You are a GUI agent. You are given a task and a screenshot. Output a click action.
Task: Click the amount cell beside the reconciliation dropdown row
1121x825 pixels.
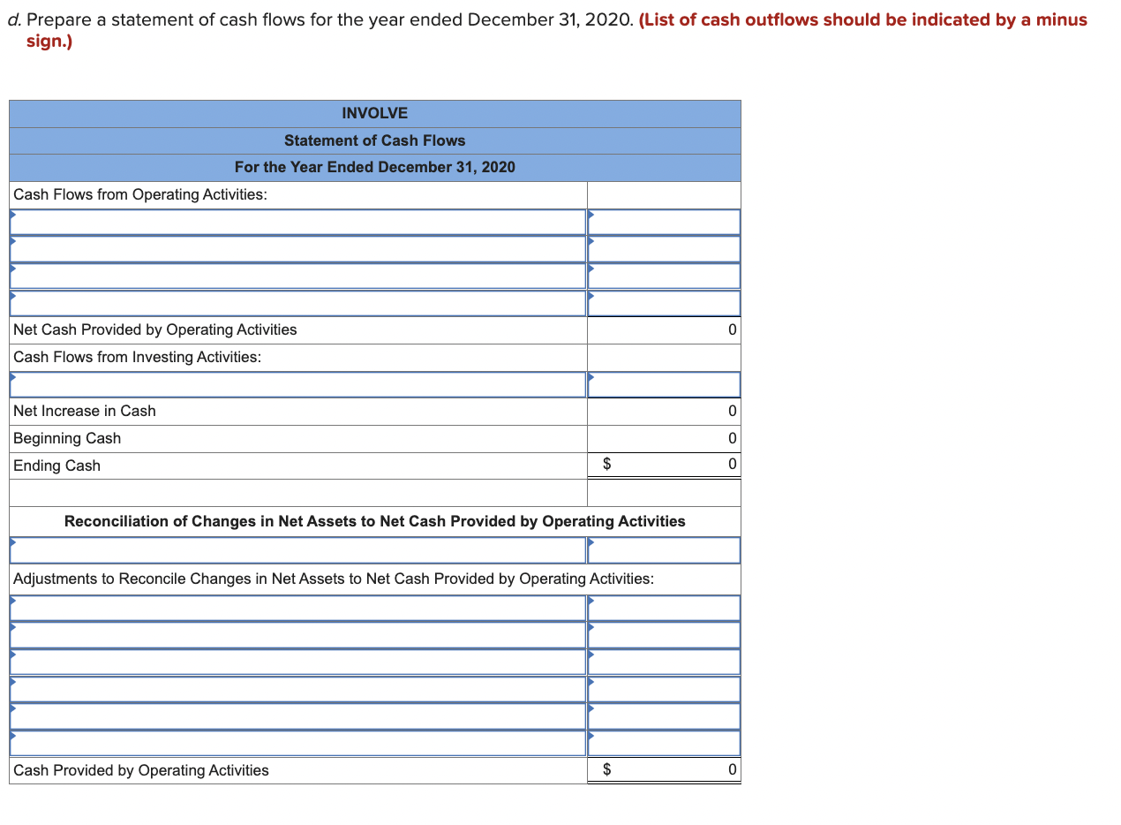(664, 549)
